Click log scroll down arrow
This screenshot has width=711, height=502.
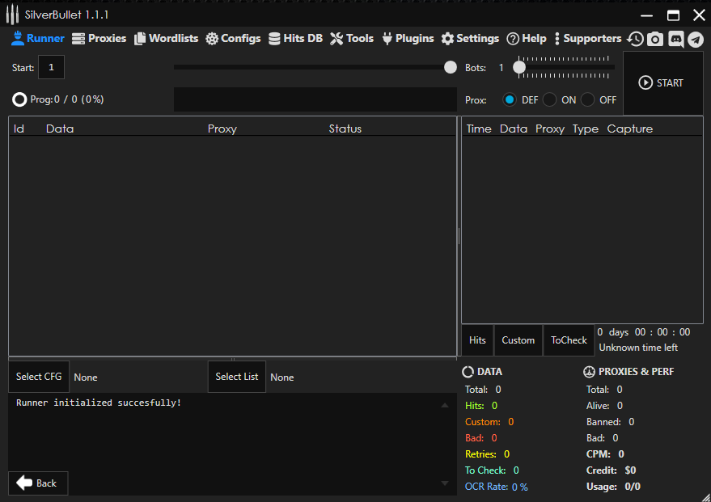pos(445,483)
